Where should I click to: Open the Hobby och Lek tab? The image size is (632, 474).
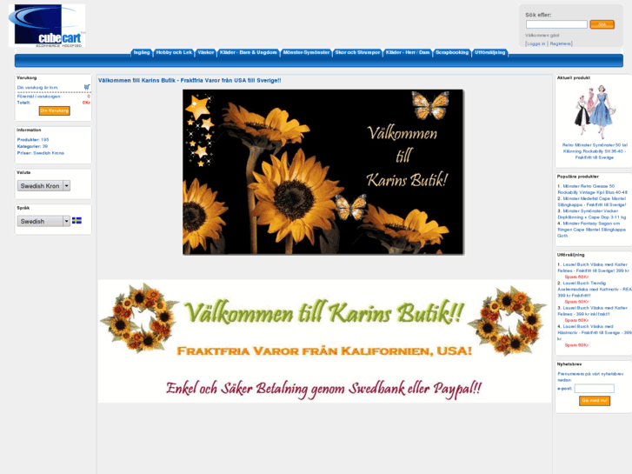(x=174, y=52)
